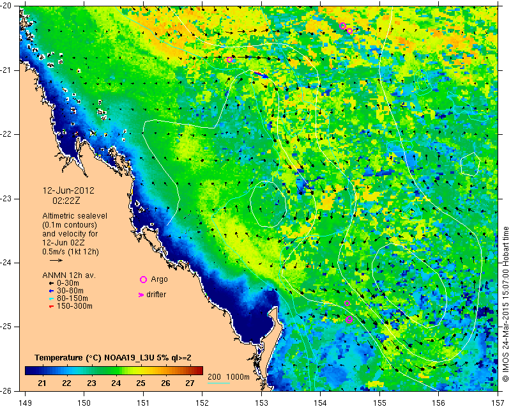Click the larger Argo float marker near 154.5E 24.9S
The image size is (511, 409).
pyautogui.click(x=349, y=320)
